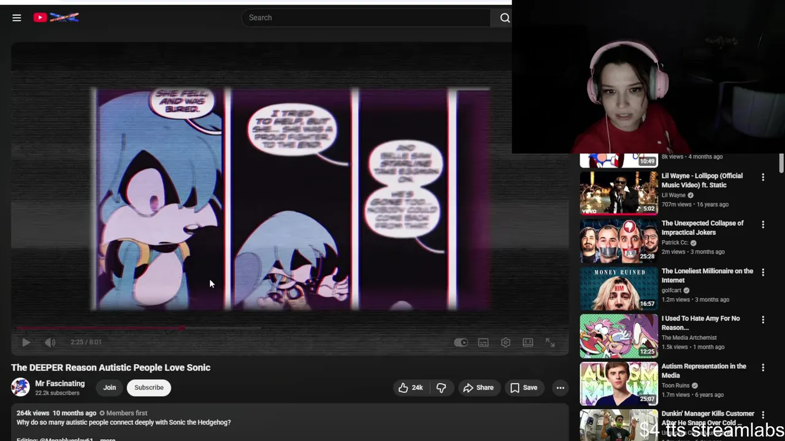This screenshot has width=785, height=441.
Task: Open options menu for the Impractical Jokers video
Action: tap(763, 225)
